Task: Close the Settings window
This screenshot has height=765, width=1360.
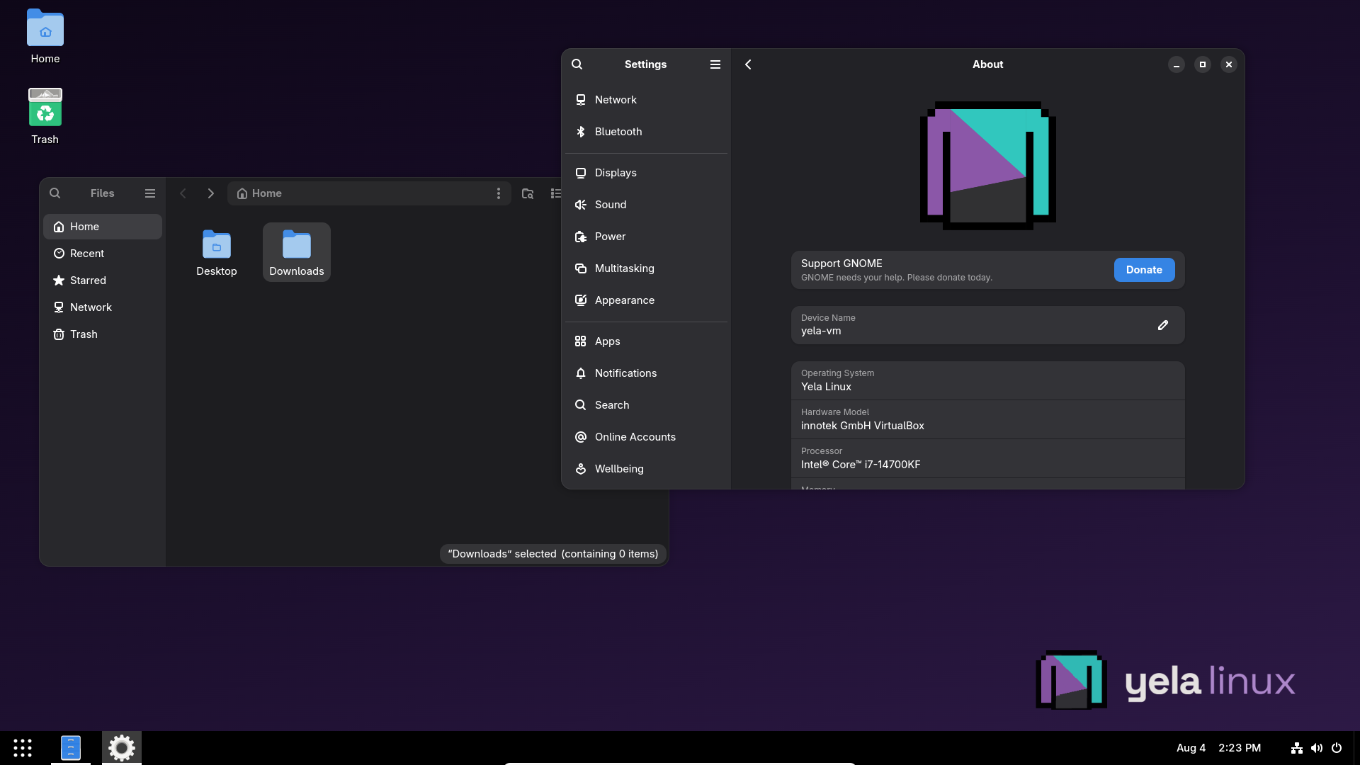Action: coord(1229,64)
